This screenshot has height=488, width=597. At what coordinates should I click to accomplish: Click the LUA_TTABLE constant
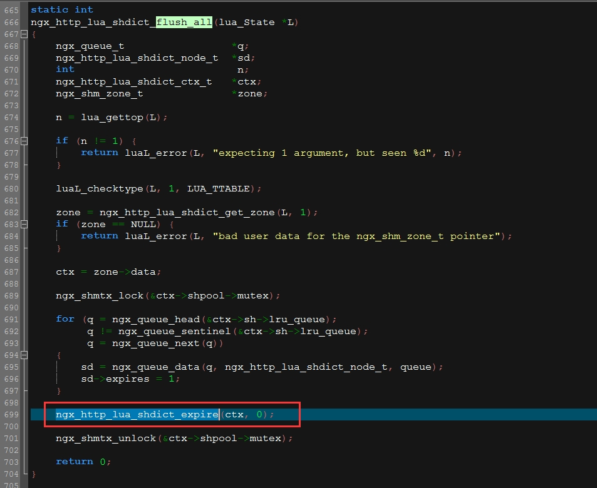pyautogui.click(x=218, y=189)
